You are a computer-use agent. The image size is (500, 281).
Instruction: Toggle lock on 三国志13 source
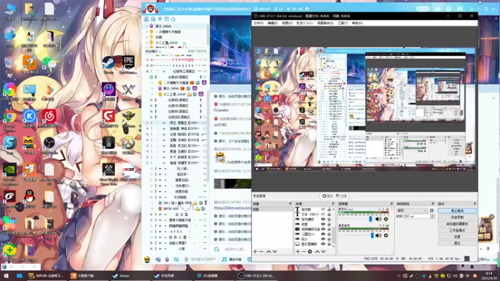[329, 234]
